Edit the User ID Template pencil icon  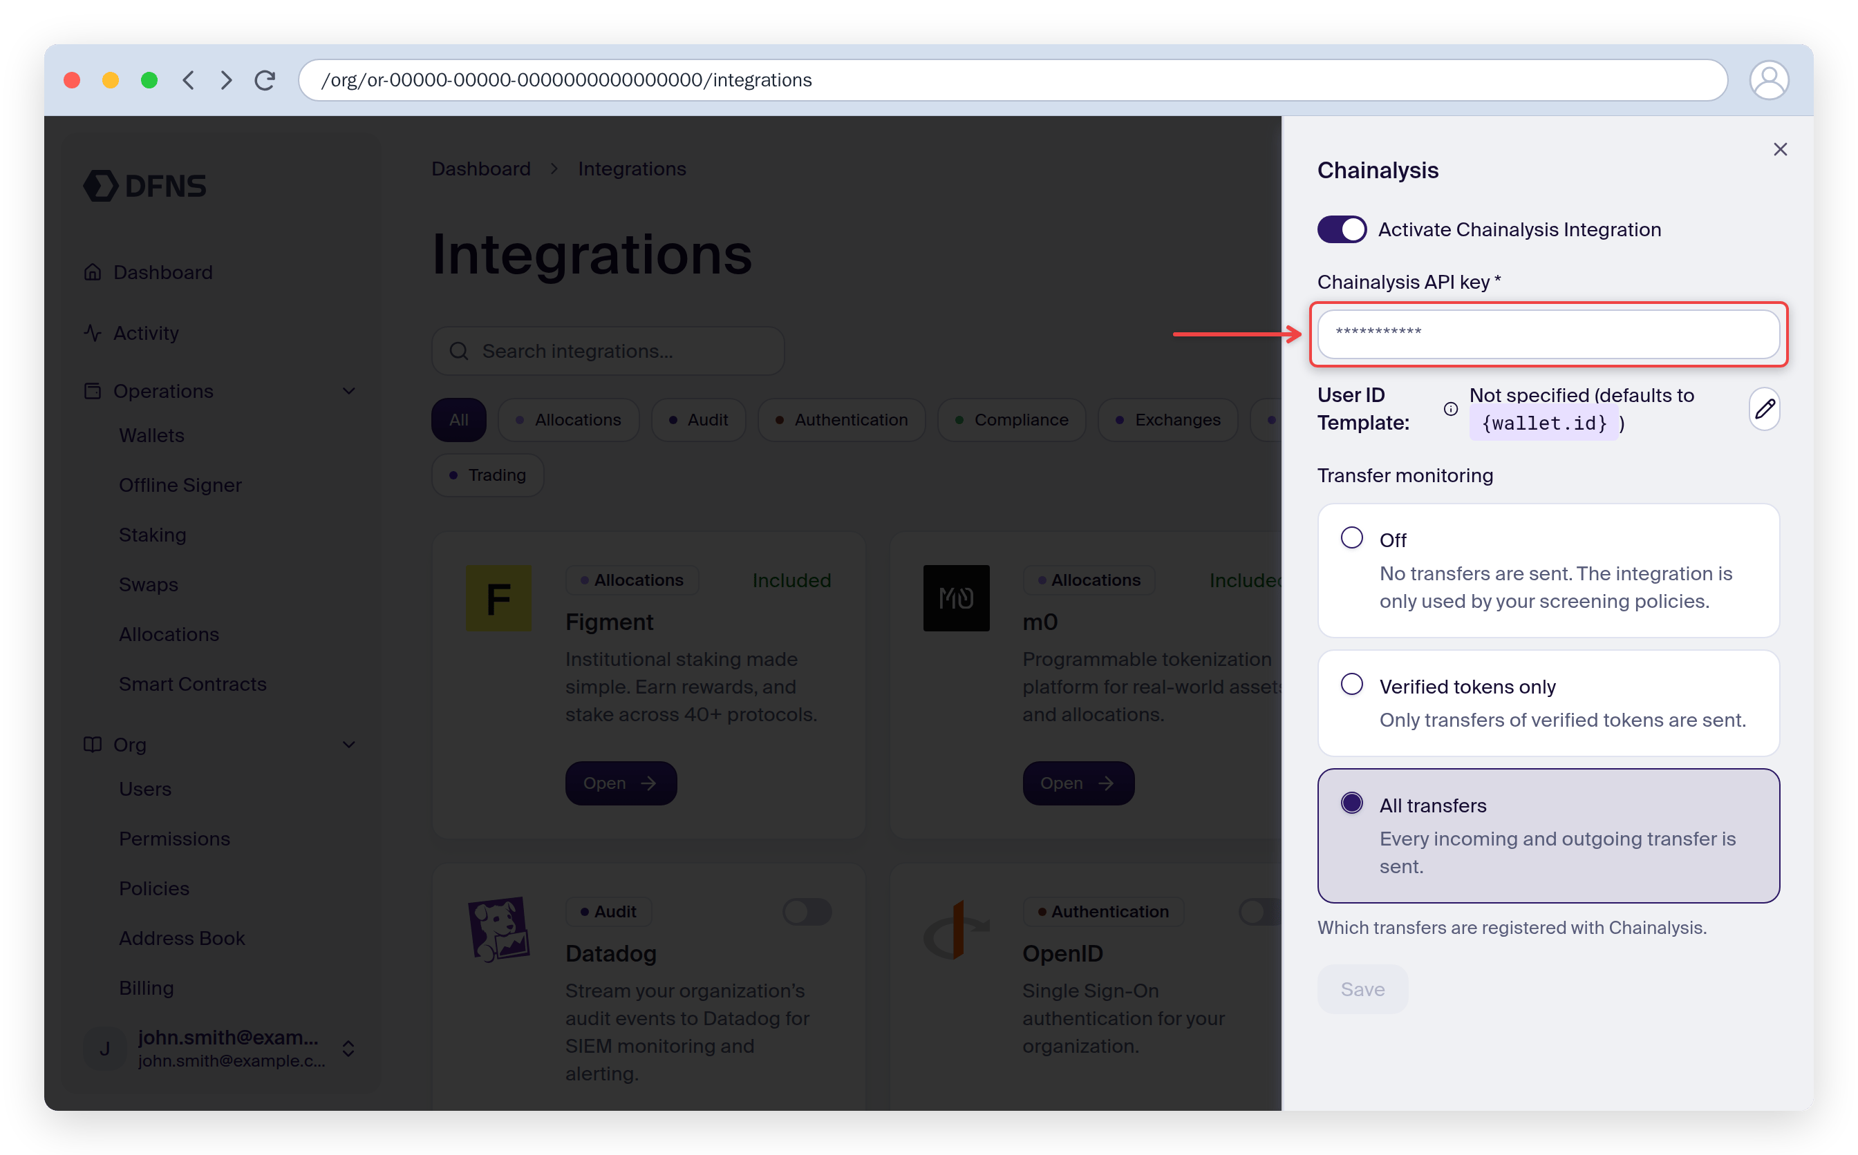tap(1764, 410)
